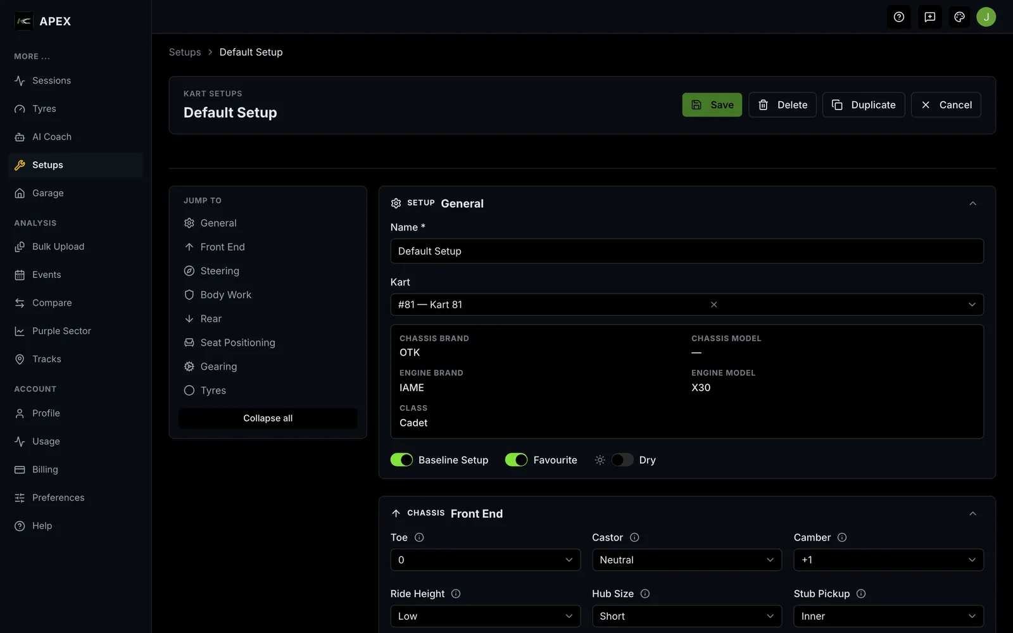Screen dimensions: 1013x633
Task: Click info icon next to Stub Pickup
Action: point(861,594)
